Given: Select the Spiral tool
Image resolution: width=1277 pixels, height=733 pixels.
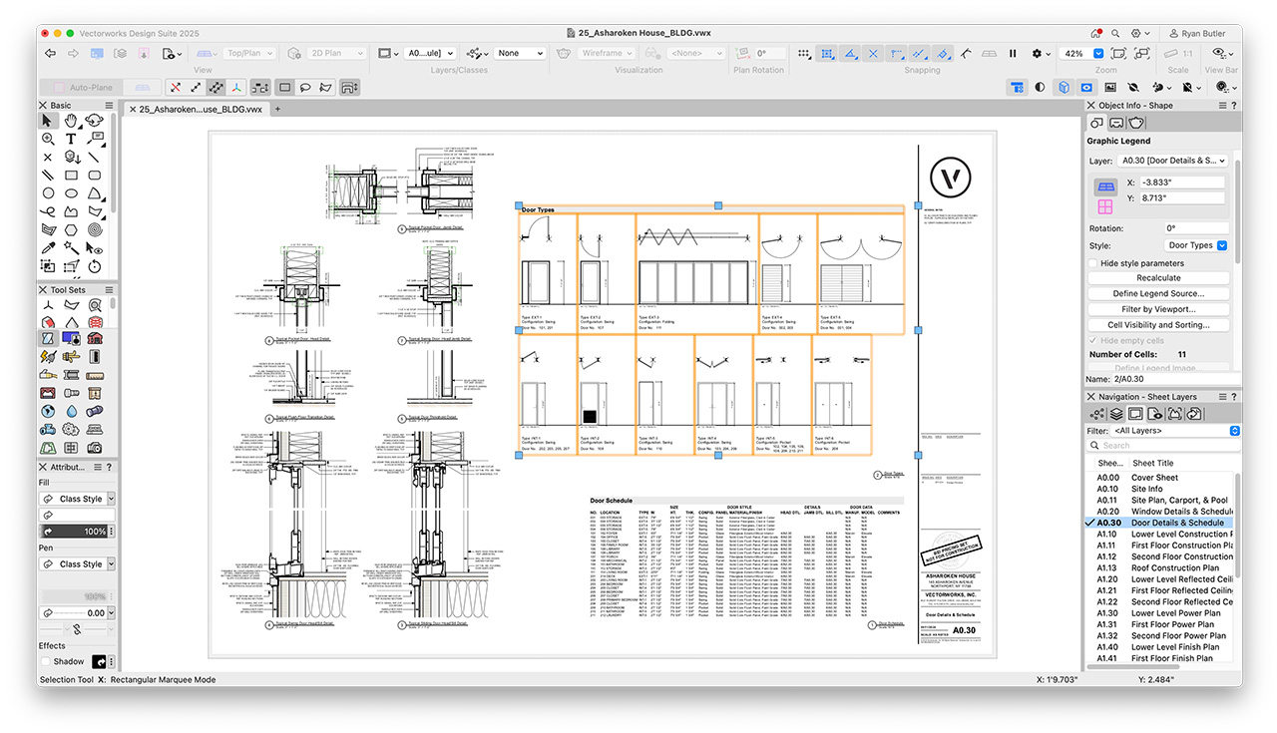Looking at the screenshot, I should 95,229.
